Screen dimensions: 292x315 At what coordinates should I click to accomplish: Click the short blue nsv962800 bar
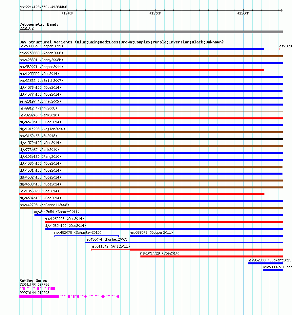point(265,263)
